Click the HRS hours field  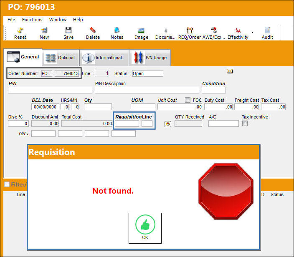point(64,107)
